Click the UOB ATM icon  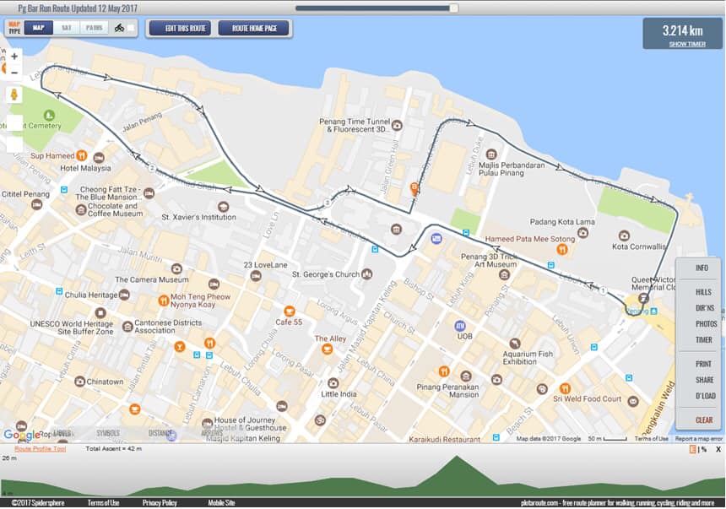460,326
